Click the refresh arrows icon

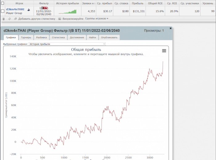(10, 19)
